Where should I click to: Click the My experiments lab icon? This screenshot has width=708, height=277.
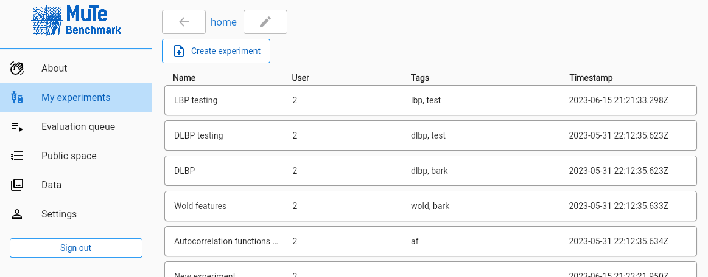click(x=17, y=97)
